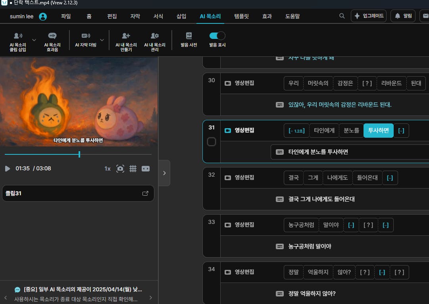Select the word 투사하면 in clip 31
429x304 pixels.
coord(378,131)
